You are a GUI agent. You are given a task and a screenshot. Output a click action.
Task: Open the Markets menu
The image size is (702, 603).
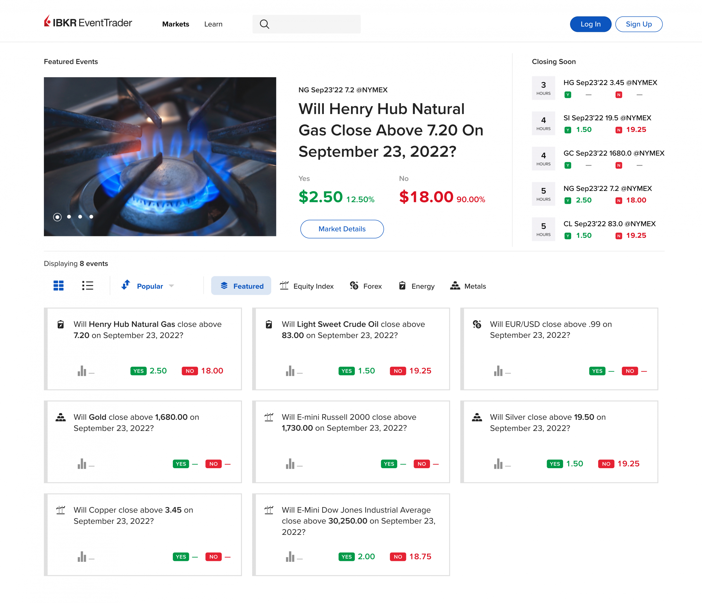click(x=175, y=24)
